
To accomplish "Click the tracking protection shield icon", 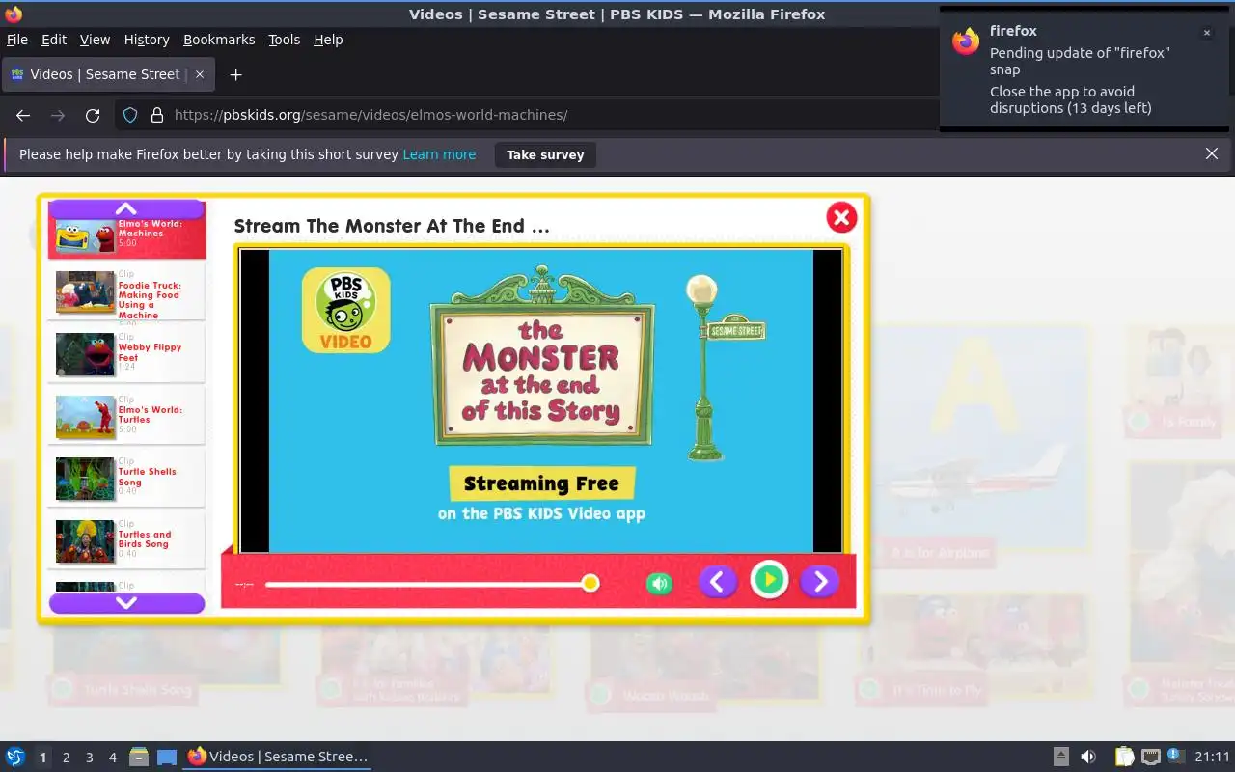I will click(130, 115).
